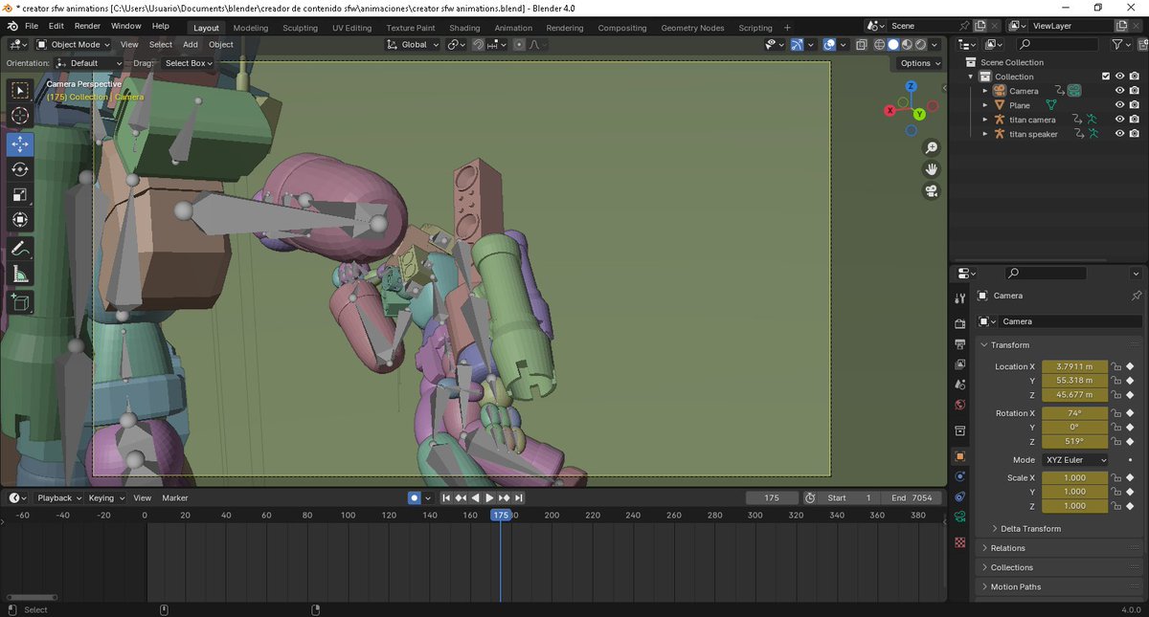
Task: Choose the Select Box tool icon
Action: (20, 91)
